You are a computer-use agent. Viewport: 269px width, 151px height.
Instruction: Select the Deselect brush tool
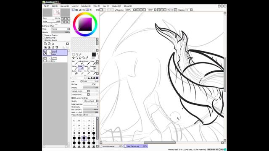(93, 68)
